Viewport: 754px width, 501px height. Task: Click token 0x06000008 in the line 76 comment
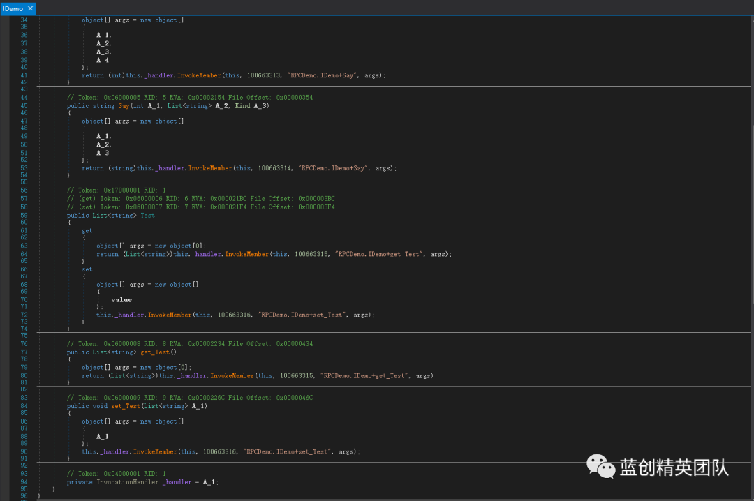(121, 344)
